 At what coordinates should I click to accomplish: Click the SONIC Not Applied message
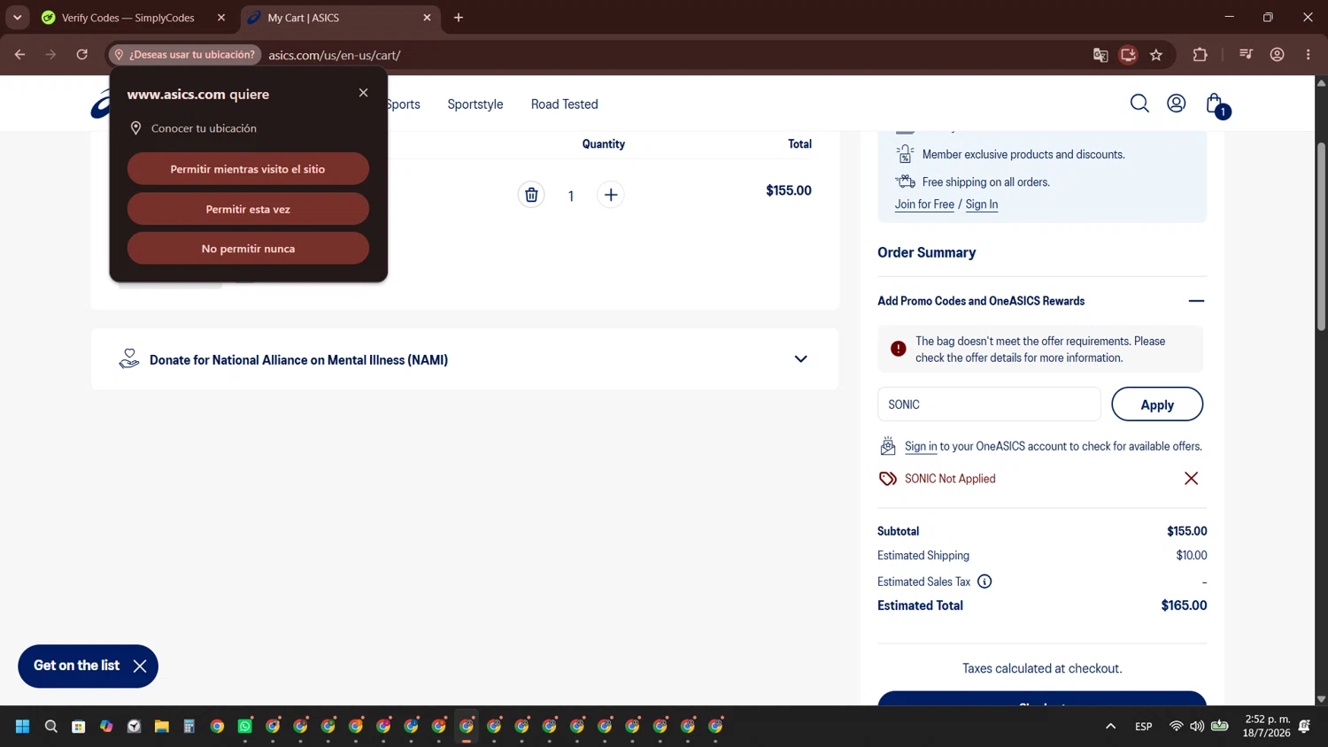coord(950,479)
